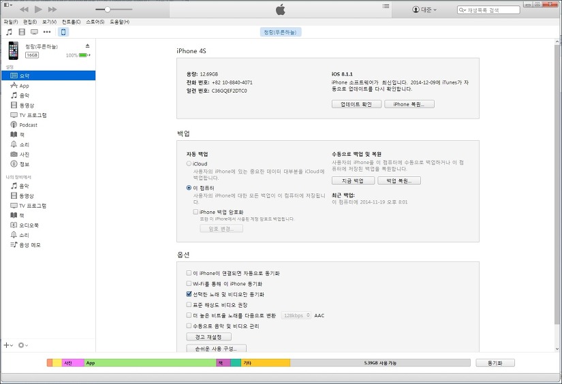The image size is (562, 384).
Task: Click the rewind button
Action: [24, 10]
